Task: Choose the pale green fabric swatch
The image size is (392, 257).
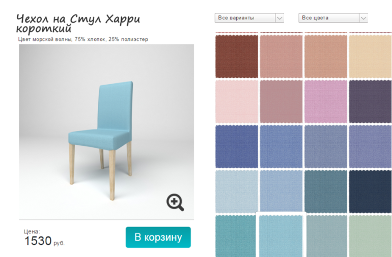Action: (x=370, y=236)
